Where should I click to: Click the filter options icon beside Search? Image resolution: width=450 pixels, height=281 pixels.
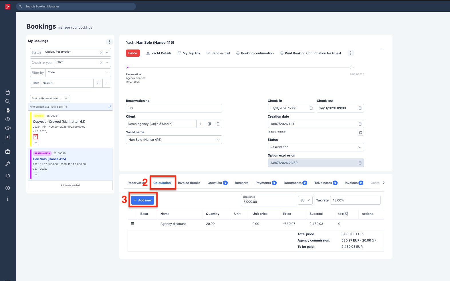pyautogui.click(x=98, y=83)
